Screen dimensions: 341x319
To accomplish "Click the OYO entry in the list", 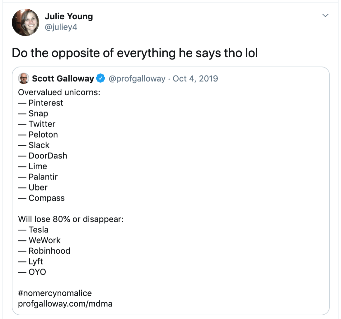I will tap(37, 272).
